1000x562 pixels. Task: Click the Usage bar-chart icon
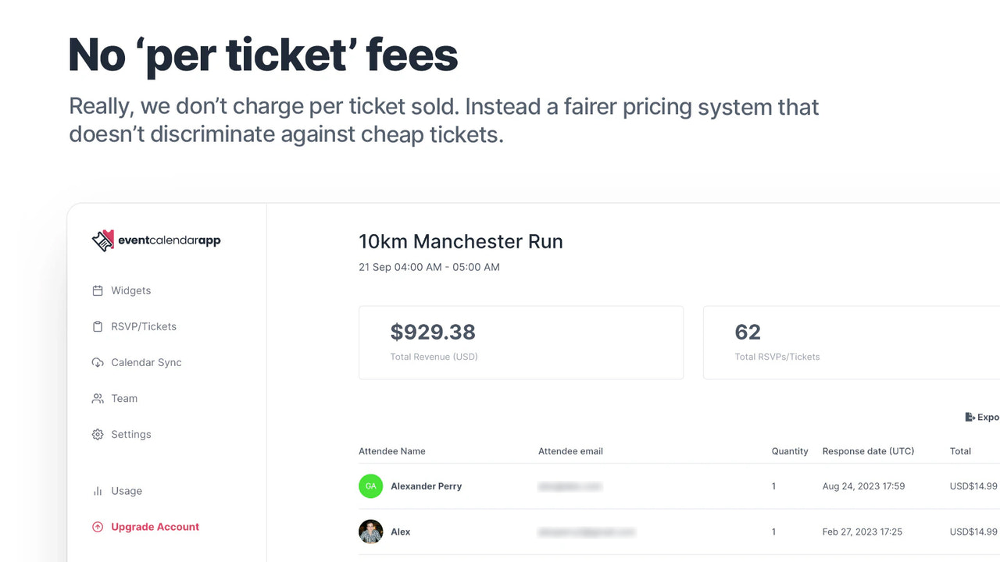pyautogui.click(x=98, y=490)
